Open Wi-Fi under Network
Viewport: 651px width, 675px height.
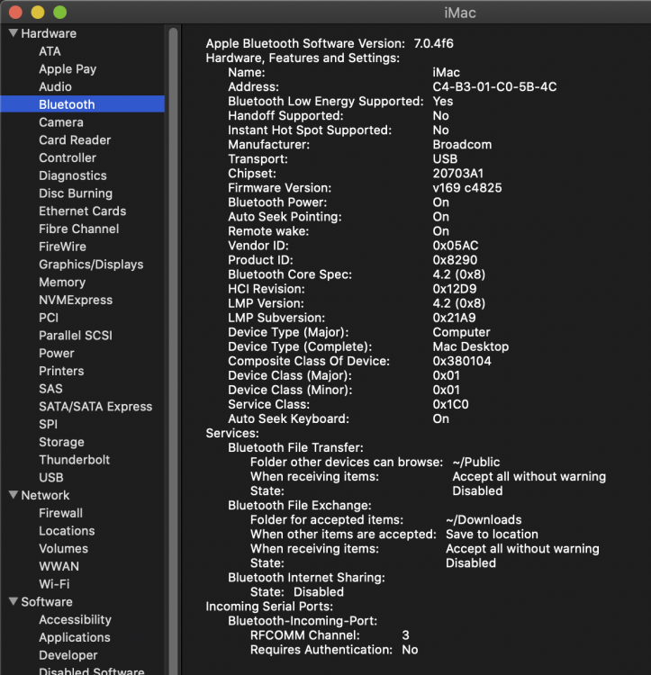(54, 584)
